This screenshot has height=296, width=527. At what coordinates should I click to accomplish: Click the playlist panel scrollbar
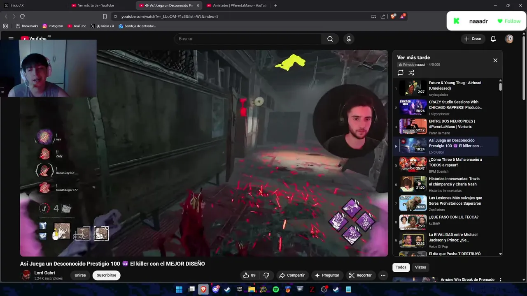coord(501,87)
